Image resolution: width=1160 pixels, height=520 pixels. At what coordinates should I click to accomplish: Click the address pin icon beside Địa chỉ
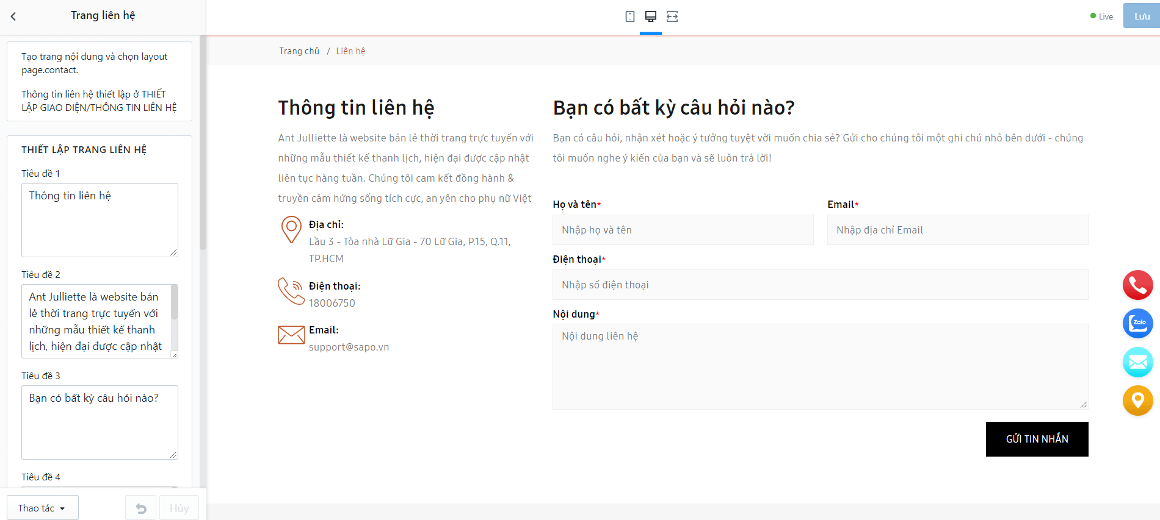[291, 230]
